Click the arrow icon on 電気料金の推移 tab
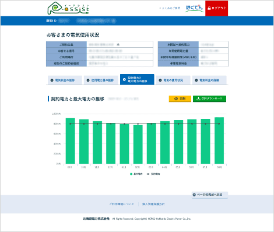The height and width of the screenshot is (232, 274). tap(52, 80)
